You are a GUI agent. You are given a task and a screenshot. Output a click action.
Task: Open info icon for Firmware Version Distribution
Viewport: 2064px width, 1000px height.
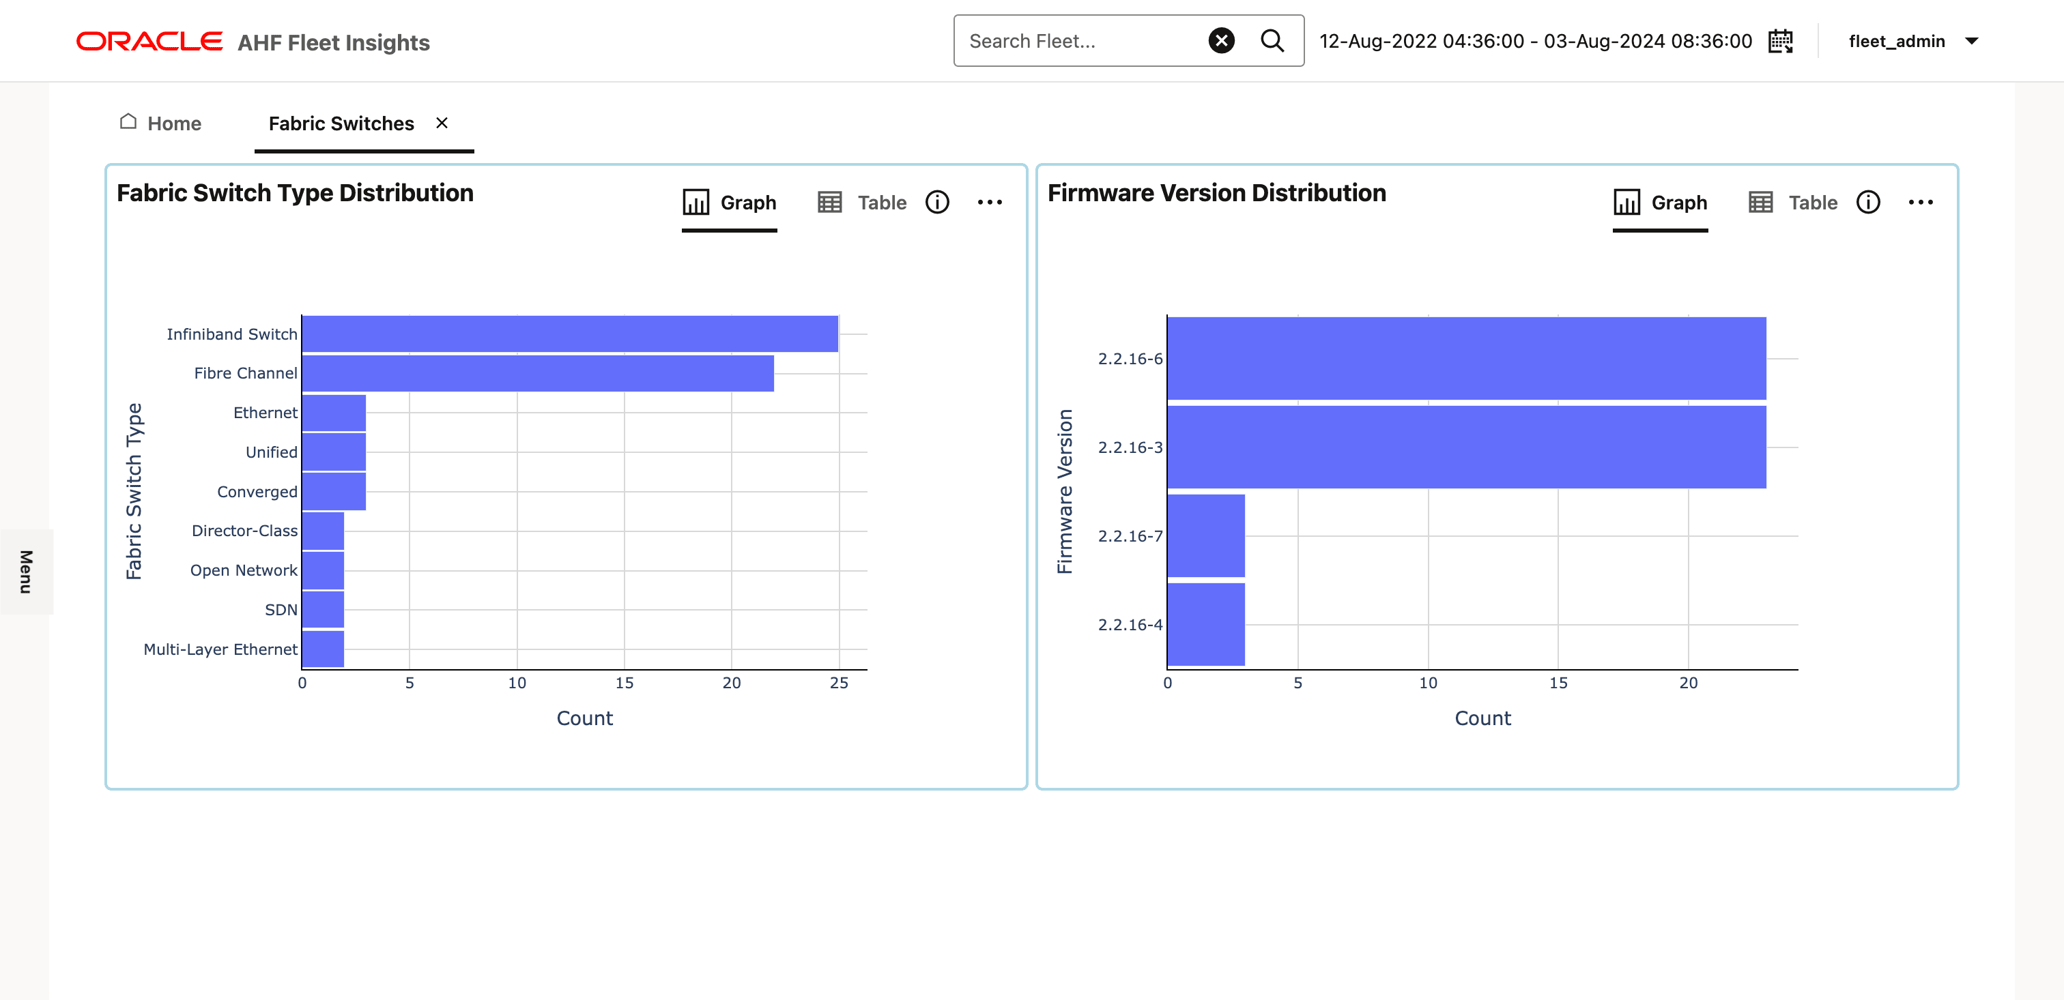coord(1867,203)
